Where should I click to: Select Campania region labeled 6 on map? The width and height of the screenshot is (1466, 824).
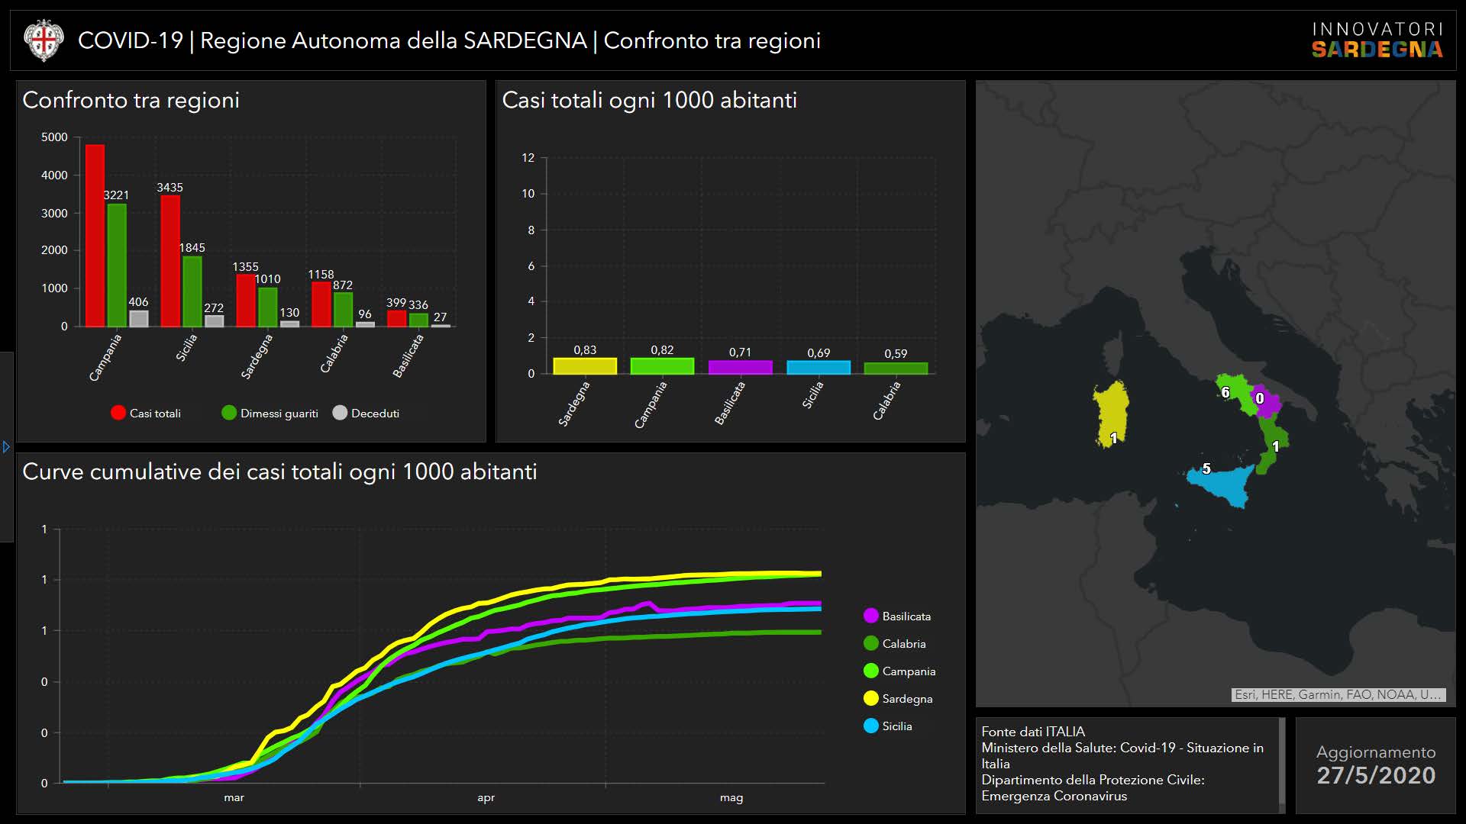pos(1237,388)
